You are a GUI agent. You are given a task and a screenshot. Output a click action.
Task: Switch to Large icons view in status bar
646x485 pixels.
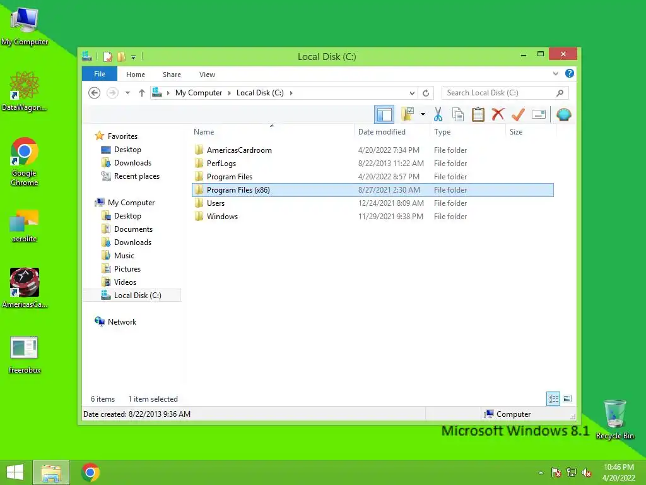(567, 398)
